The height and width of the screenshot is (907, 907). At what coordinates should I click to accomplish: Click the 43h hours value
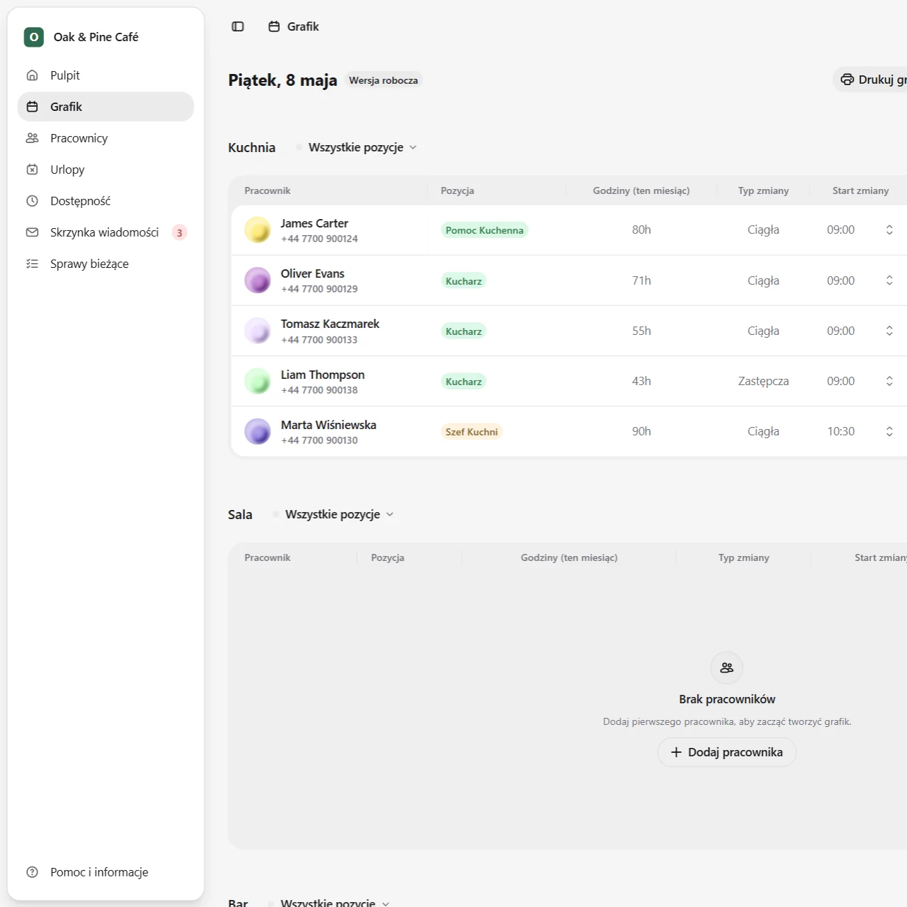pyautogui.click(x=641, y=381)
